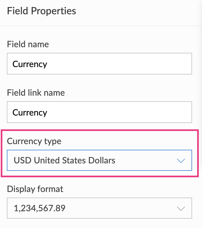Place cursor in Currency text under Field name
Image resolution: width=202 pixels, height=228 pixels.
click(30, 64)
